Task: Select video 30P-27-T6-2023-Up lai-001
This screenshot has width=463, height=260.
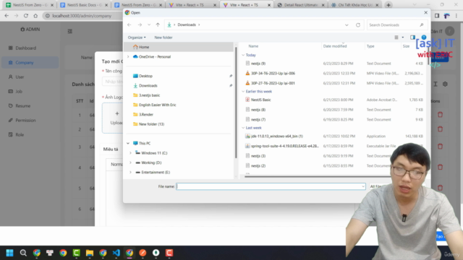Action: (270, 83)
